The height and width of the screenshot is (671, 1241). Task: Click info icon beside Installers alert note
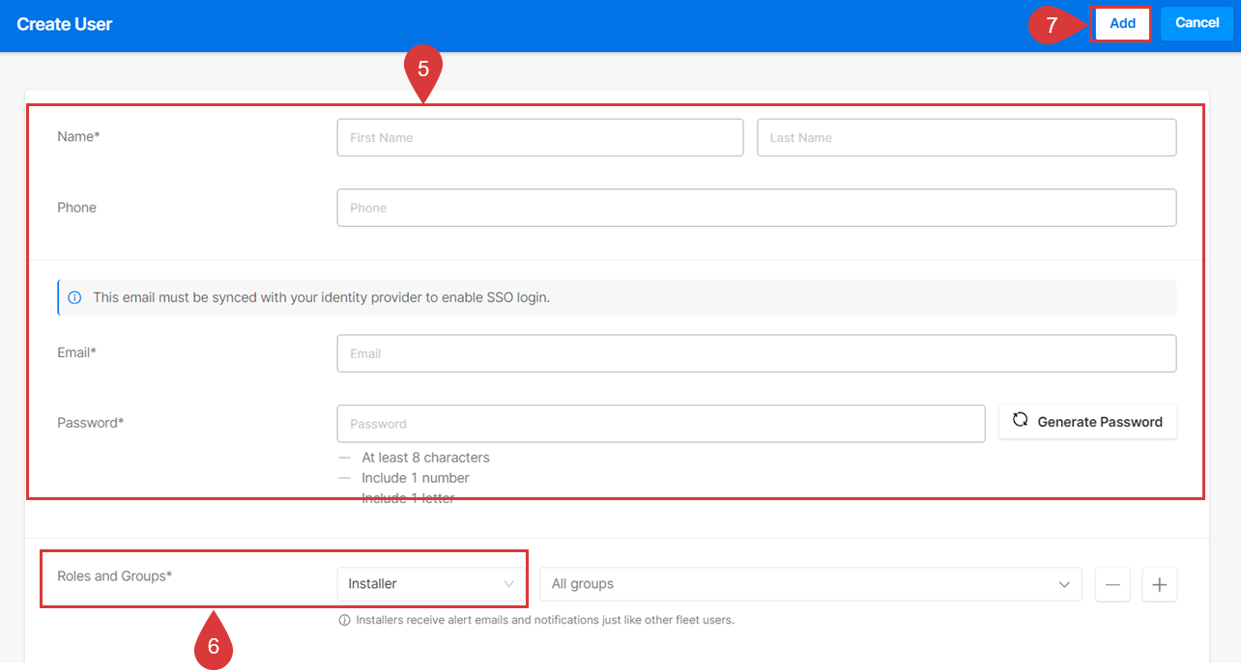tap(344, 620)
